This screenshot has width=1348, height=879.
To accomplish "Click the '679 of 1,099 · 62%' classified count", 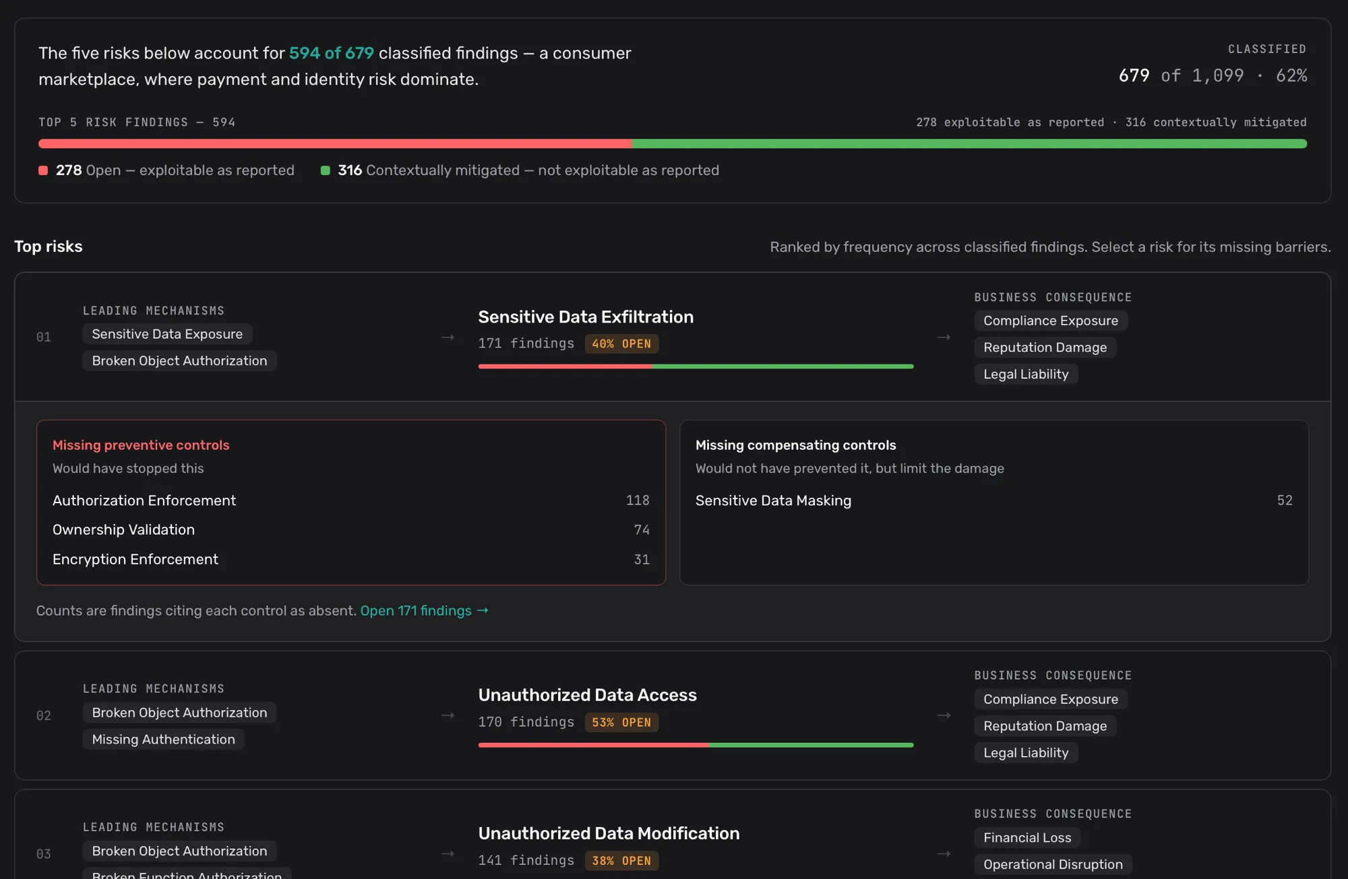I will pyautogui.click(x=1213, y=75).
